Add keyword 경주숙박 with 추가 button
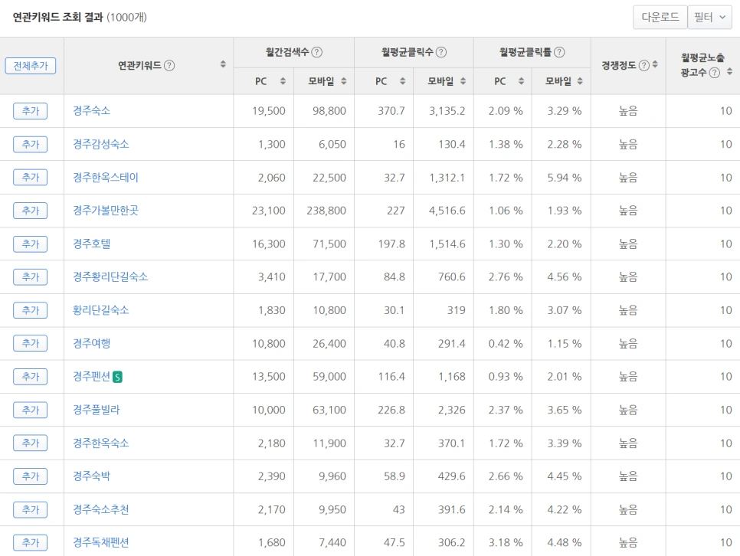Image resolution: width=740 pixels, height=556 pixels. [x=30, y=476]
